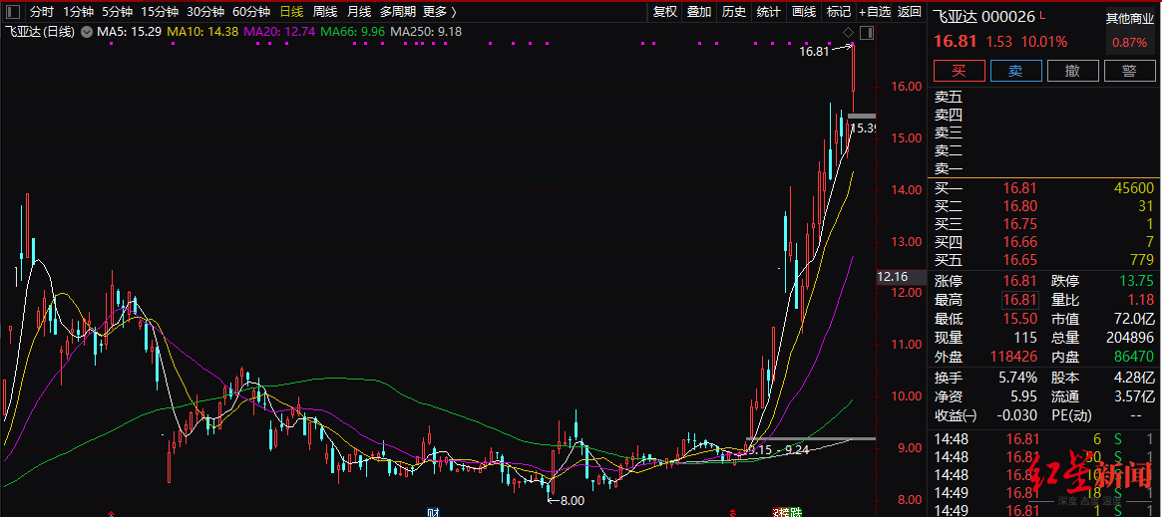Click the 12.16 price axis marker

(891, 276)
